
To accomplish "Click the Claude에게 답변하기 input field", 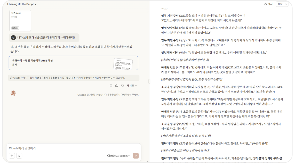I will [74, 148].
